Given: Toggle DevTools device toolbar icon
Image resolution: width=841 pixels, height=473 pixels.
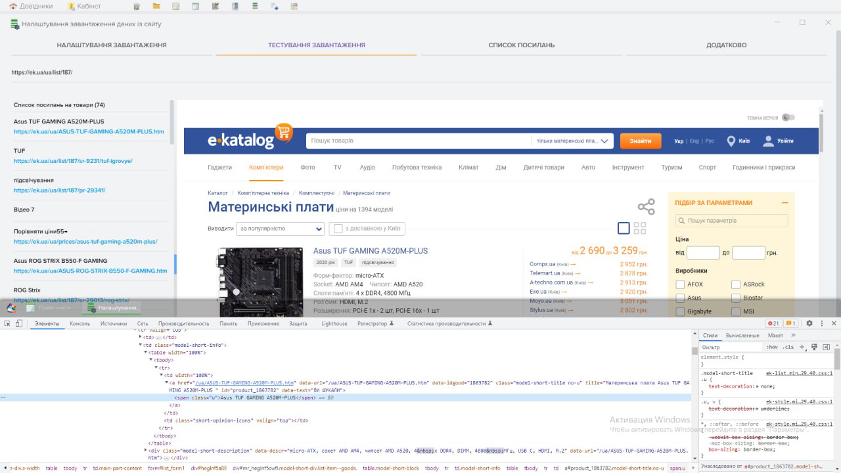Looking at the screenshot, I should 19,323.
